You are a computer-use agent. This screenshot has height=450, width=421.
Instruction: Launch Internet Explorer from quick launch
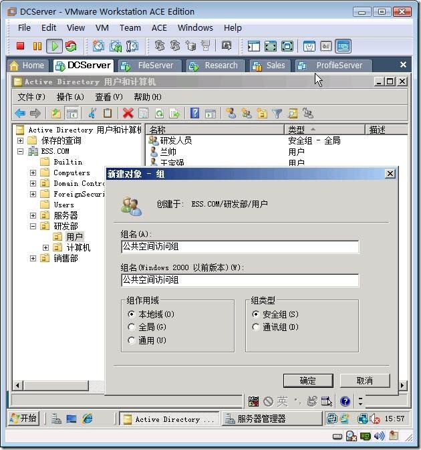click(x=88, y=419)
